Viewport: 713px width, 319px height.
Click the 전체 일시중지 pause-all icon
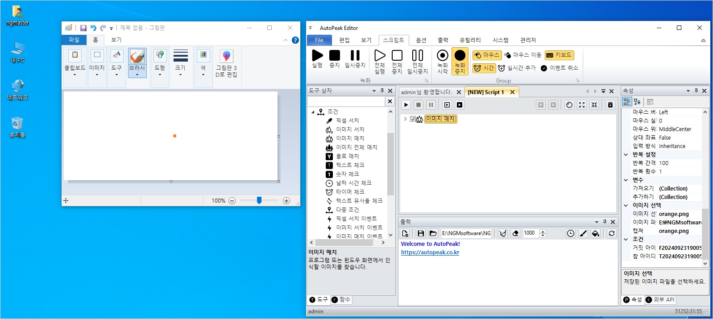(x=418, y=62)
